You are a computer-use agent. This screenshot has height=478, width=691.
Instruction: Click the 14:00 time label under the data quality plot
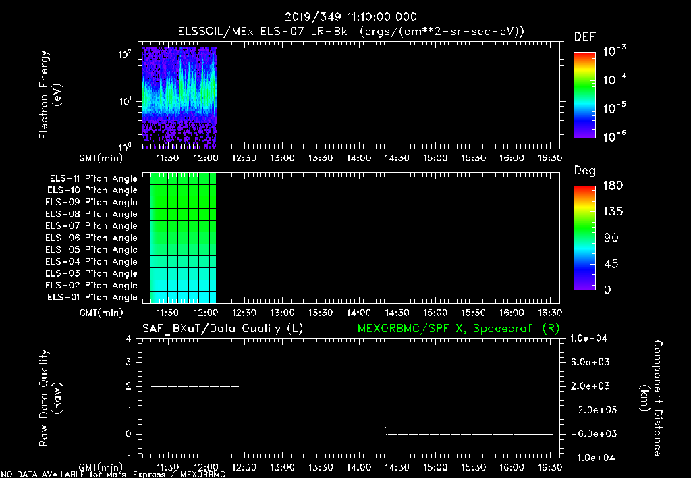pyautogui.click(x=359, y=467)
